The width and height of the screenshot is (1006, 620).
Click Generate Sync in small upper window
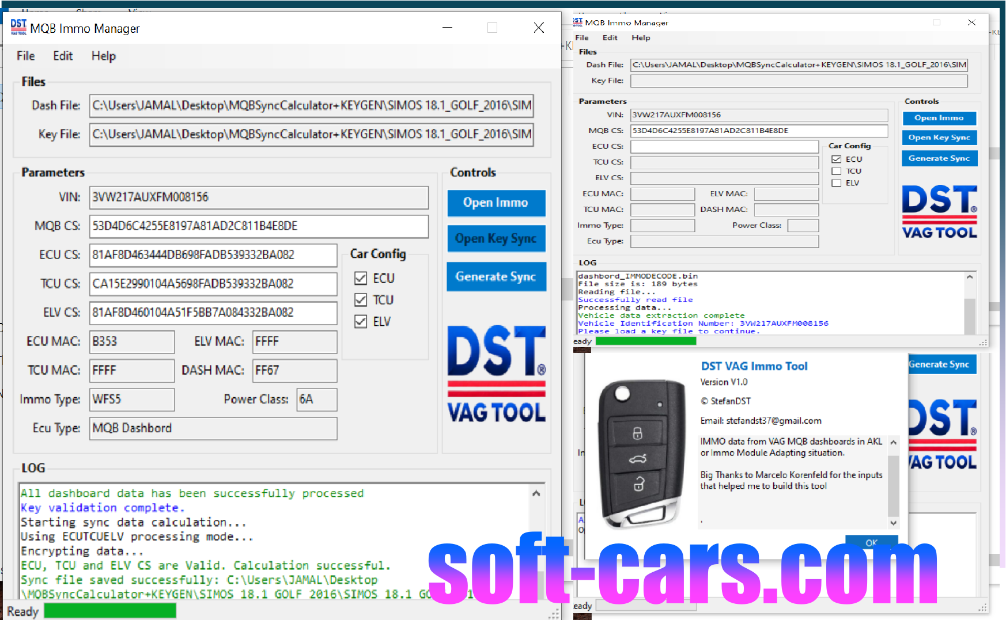939,158
